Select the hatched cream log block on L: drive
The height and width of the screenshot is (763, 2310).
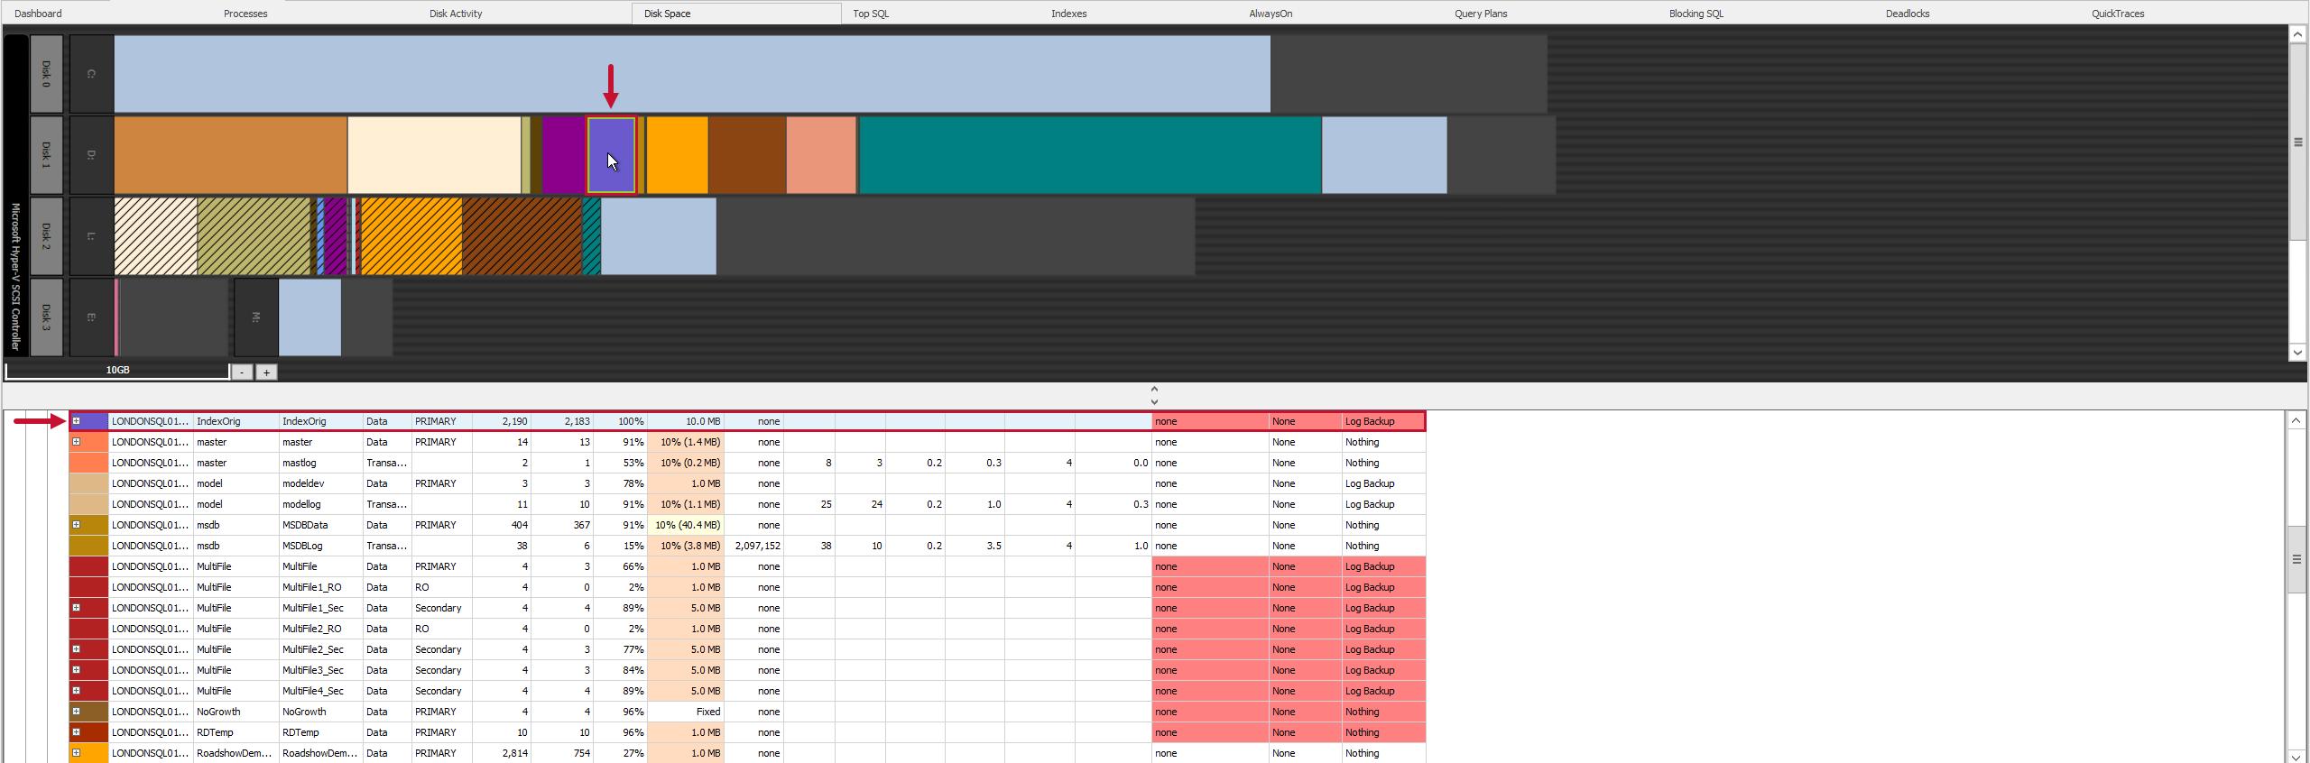155,236
